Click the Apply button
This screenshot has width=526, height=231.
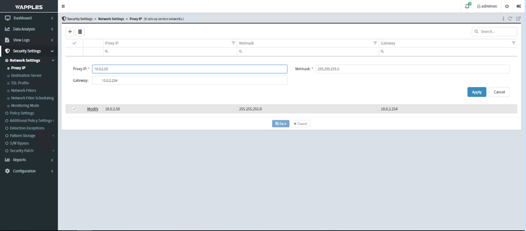[476, 92]
